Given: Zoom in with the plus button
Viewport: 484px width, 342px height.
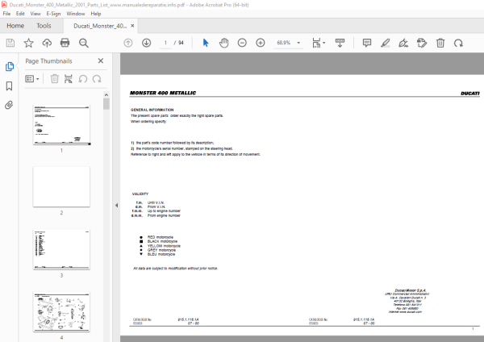Looking at the screenshot, I should [x=261, y=43].
